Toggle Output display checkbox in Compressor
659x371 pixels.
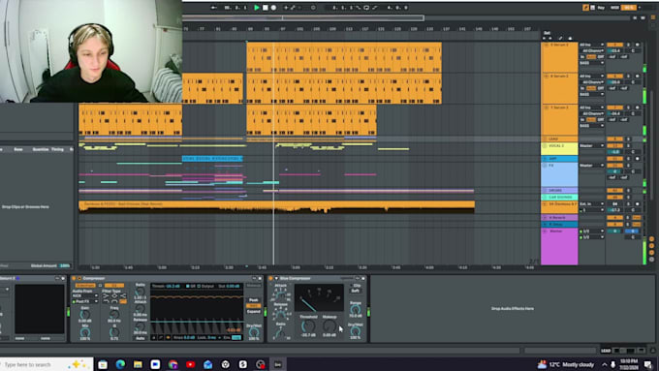pyautogui.click(x=200, y=286)
